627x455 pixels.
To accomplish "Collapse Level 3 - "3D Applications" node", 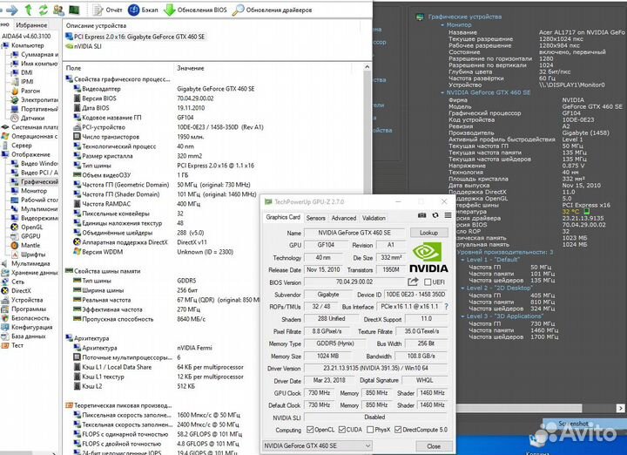I will (x=462, y=316).
